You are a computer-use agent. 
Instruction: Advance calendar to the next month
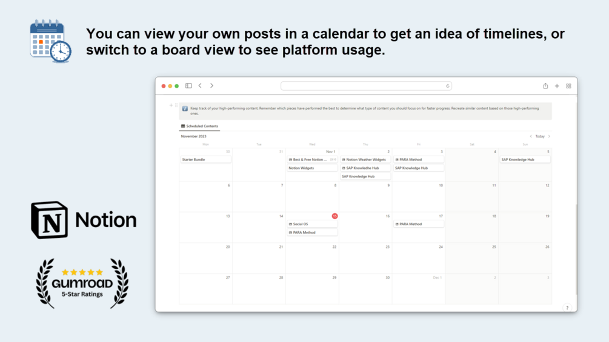549,136
